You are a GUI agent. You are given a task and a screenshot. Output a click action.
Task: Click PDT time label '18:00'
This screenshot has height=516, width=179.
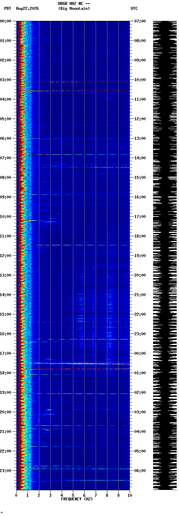click(6, 373)
